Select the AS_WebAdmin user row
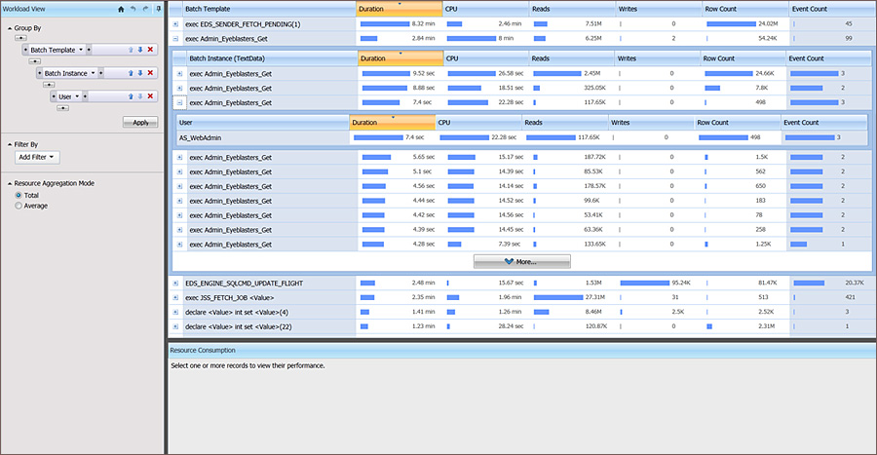This screenshot has width=877, height=455. 521,137
